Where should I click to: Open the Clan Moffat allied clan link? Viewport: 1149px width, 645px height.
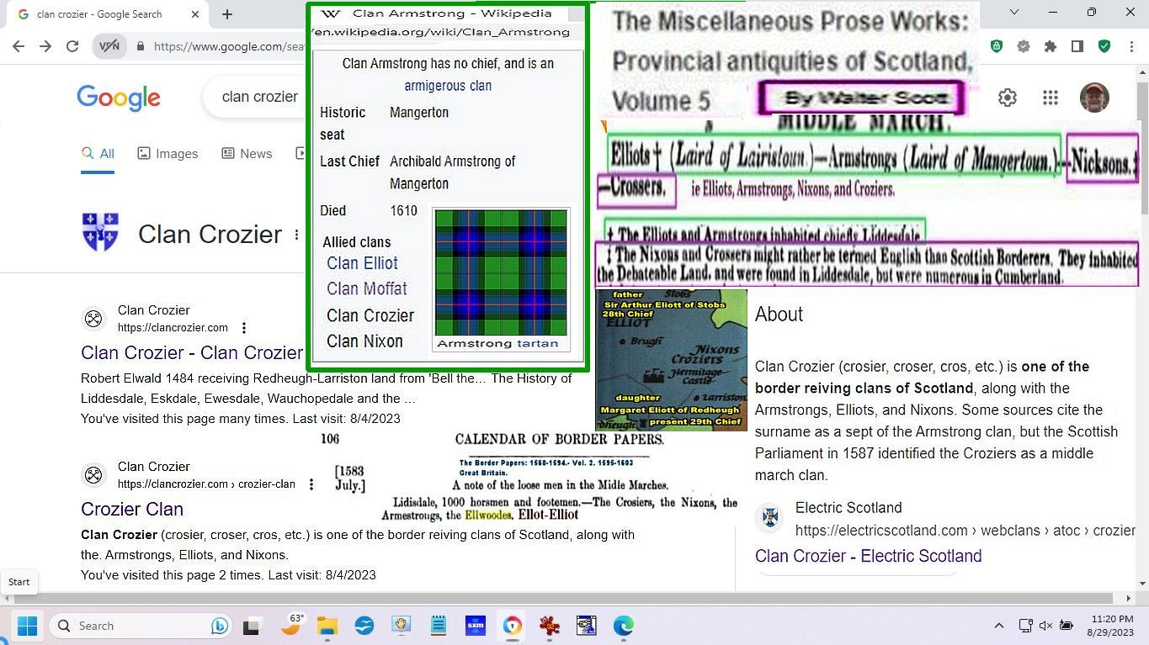[367, 288]
